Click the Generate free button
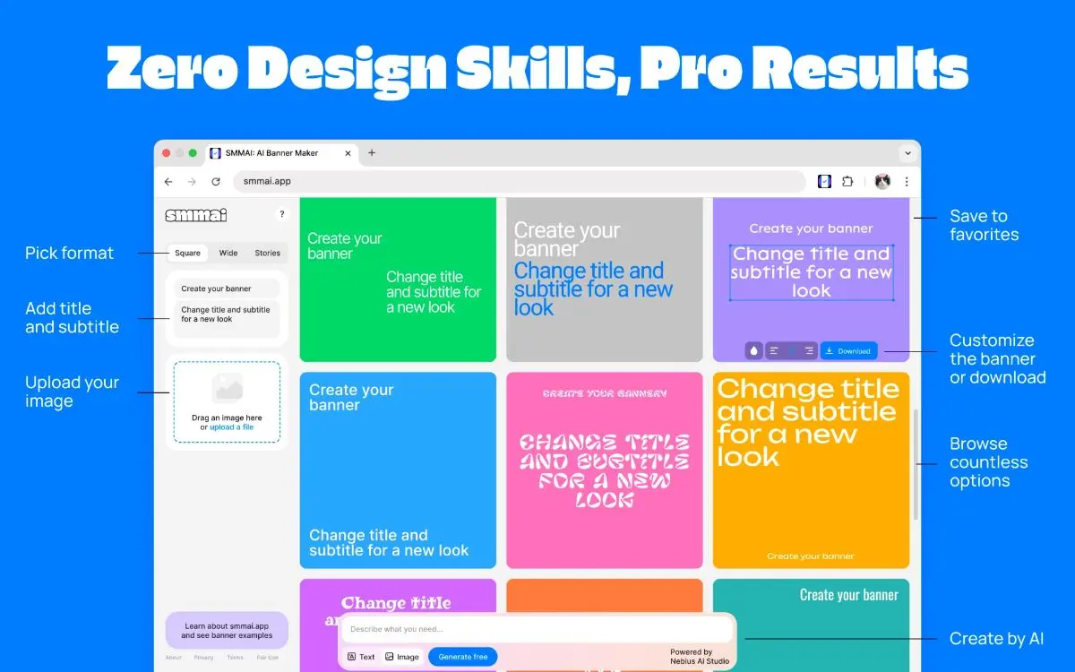The width and height of the screenshot is (1075, 672). [463, 657]
